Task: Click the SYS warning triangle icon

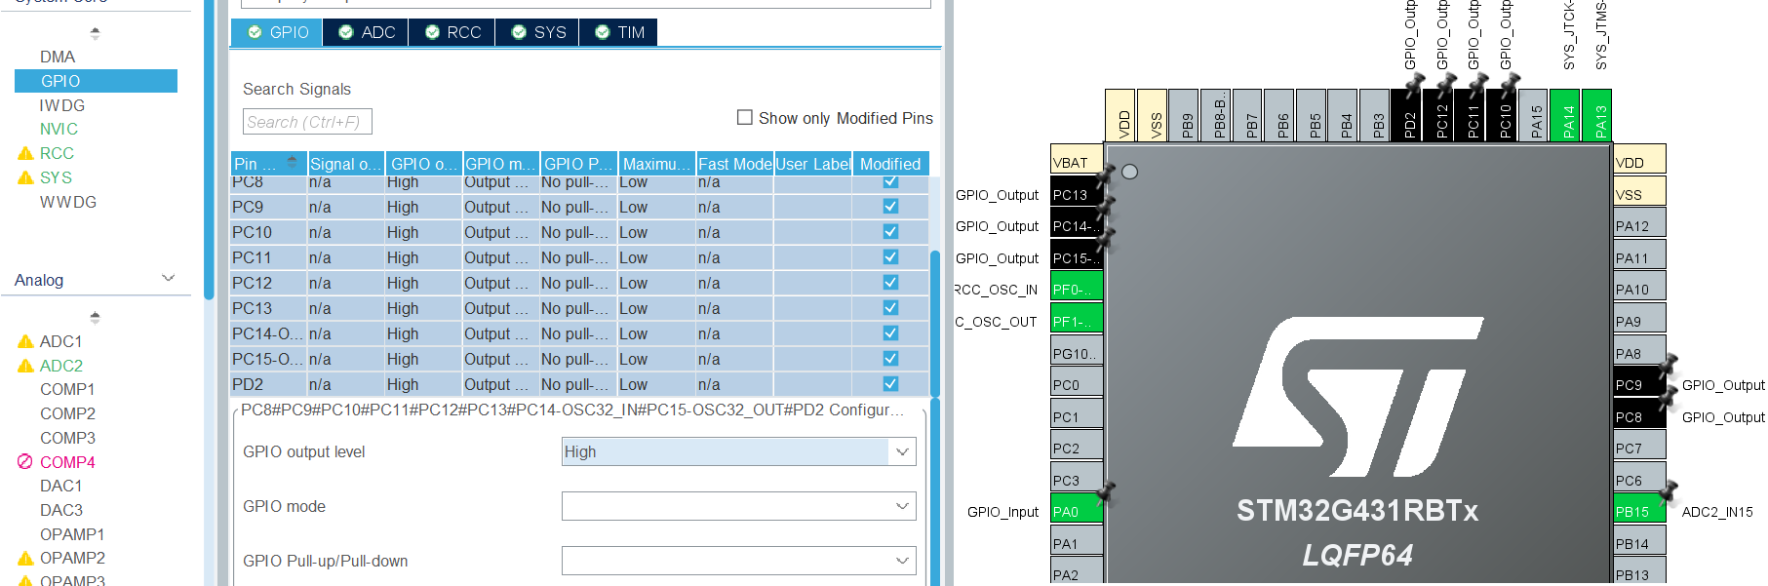Action: tap(25, 177)
